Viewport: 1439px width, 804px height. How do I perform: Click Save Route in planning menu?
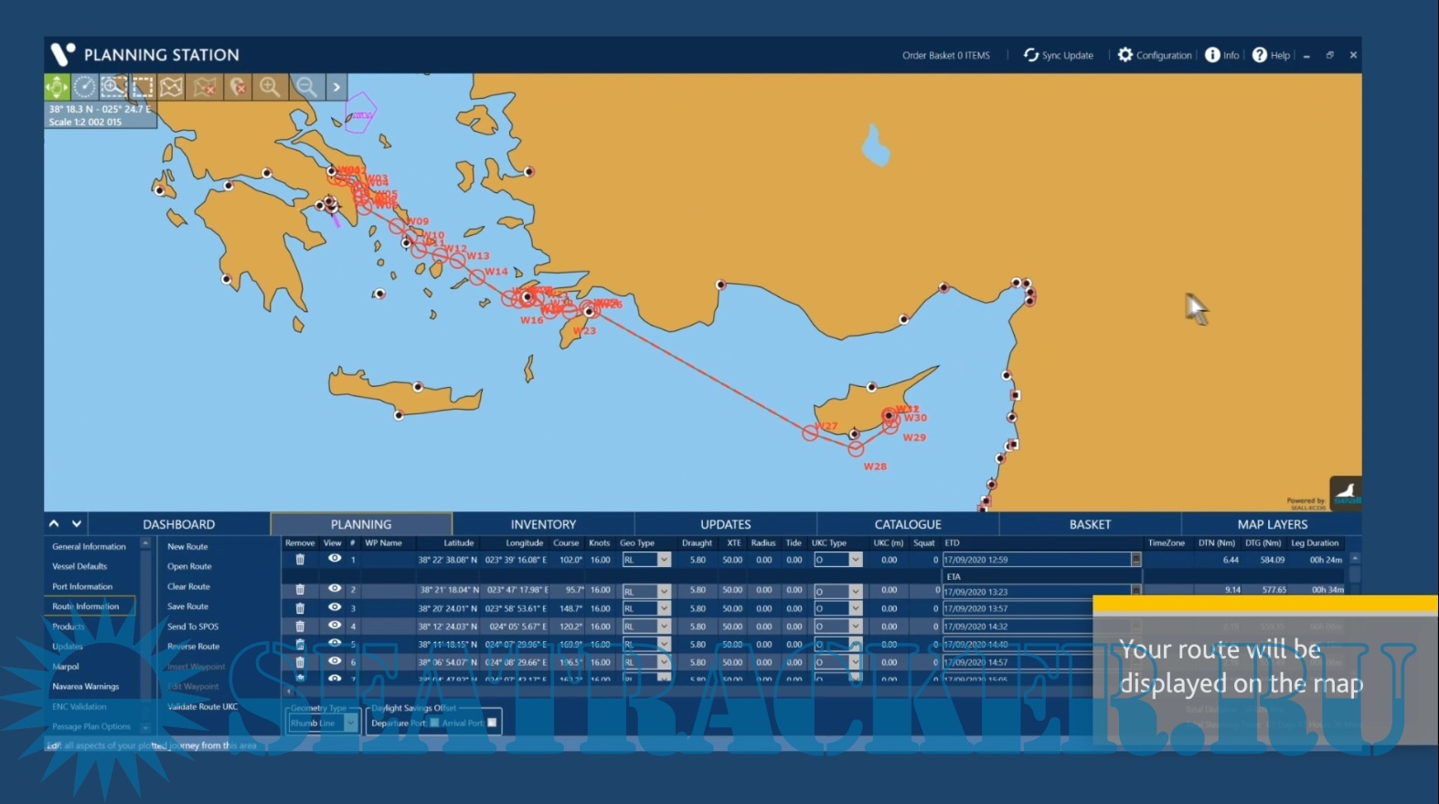(187, 606)
